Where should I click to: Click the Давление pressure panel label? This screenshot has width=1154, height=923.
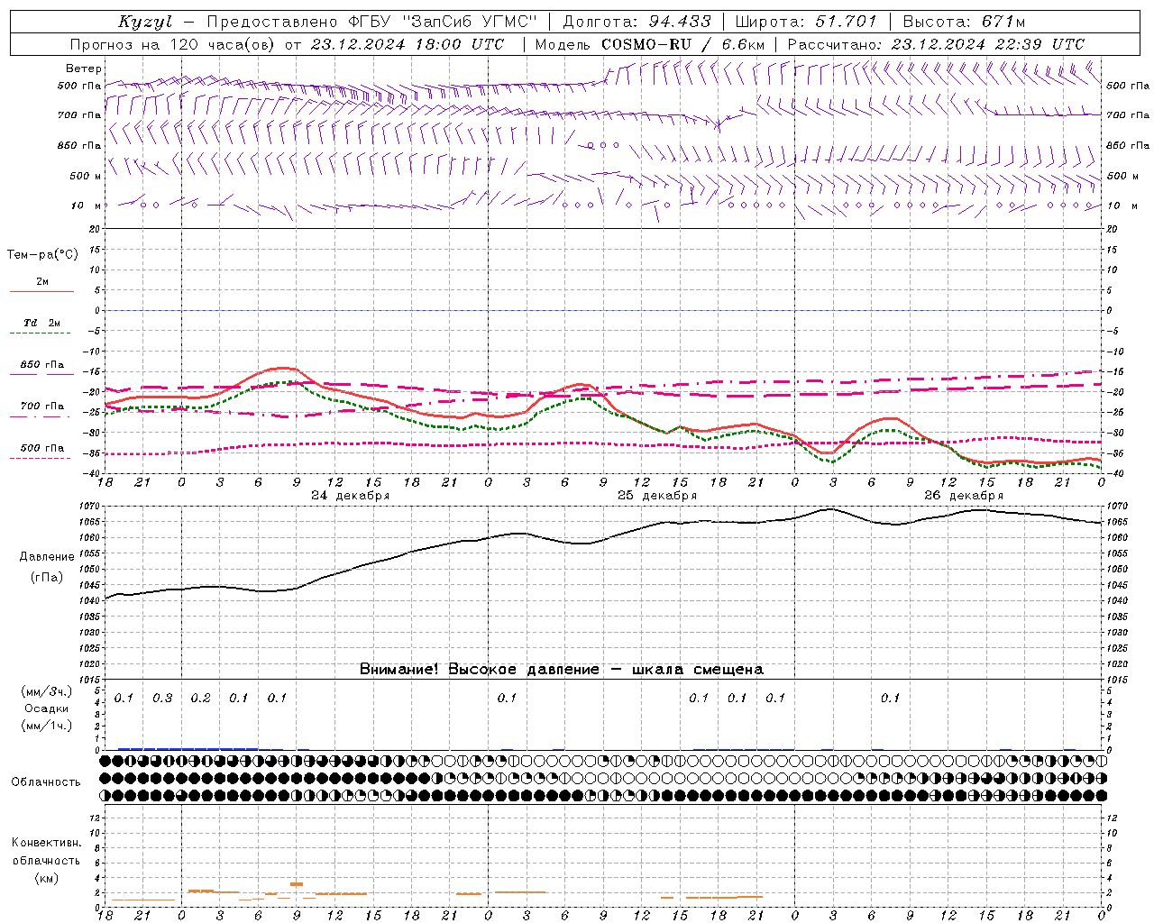[47, 557]
